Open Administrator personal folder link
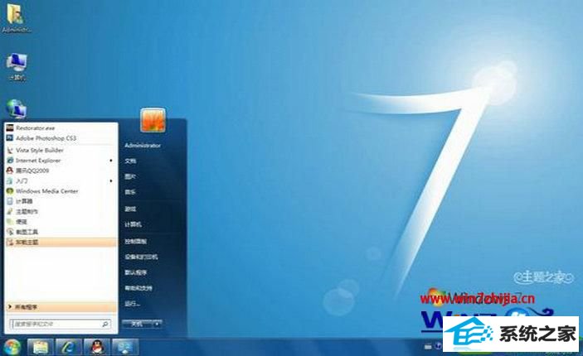The width and height of the screenshot is (583, 356). 143,146
